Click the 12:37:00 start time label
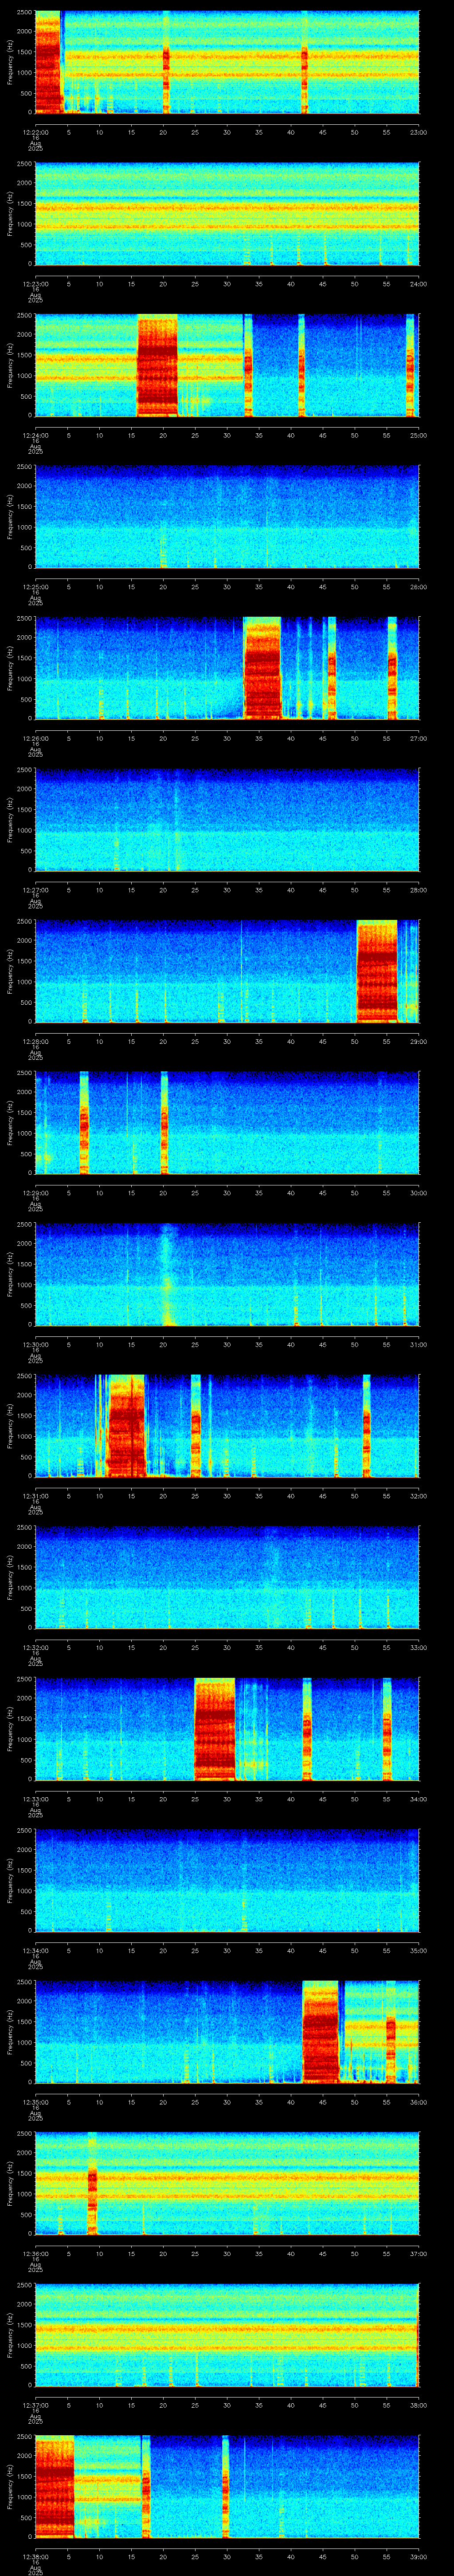Screen dimensions: 454x2576 pyautogui.click(x=35, y=2405)
